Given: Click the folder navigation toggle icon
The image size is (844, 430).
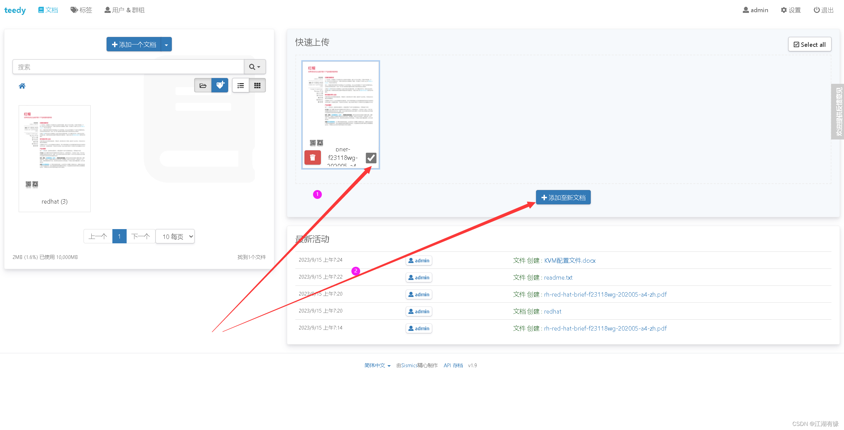Looking at the screenshot, I should click(x=203, y=86).
